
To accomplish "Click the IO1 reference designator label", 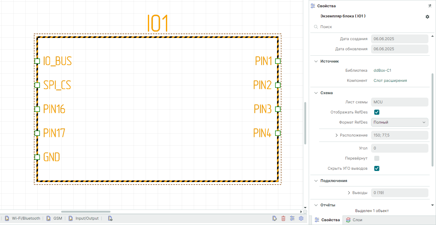I will [157, 23].
